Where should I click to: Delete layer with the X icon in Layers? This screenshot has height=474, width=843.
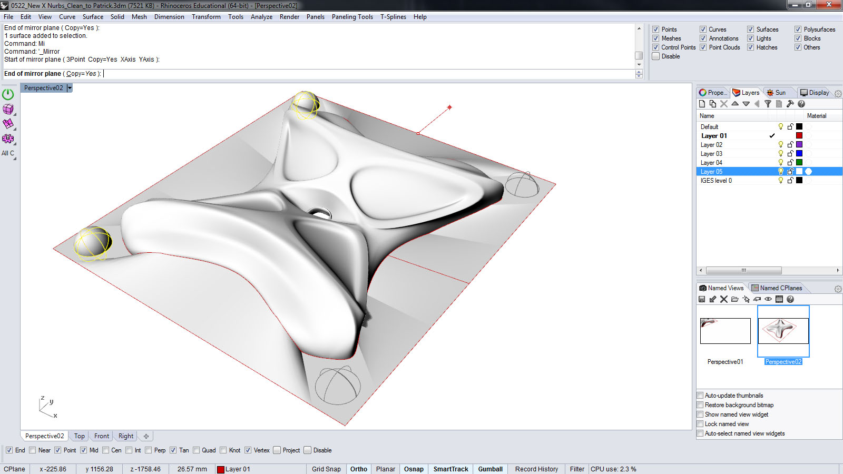point(724,104)
